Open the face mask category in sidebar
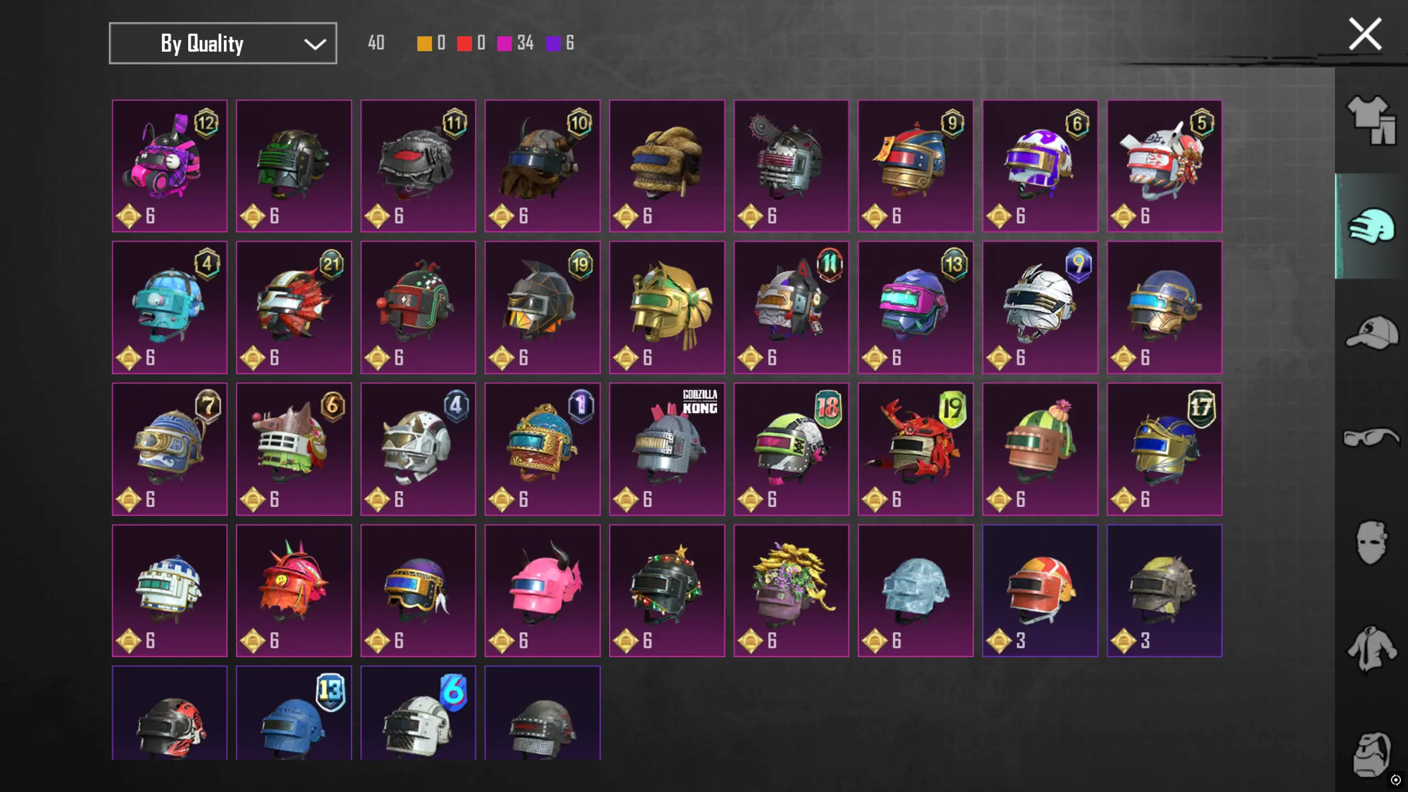Image resolution: width=1408 pixels, height=792 pixels. pyautogui.click(x=1371, y=543)
